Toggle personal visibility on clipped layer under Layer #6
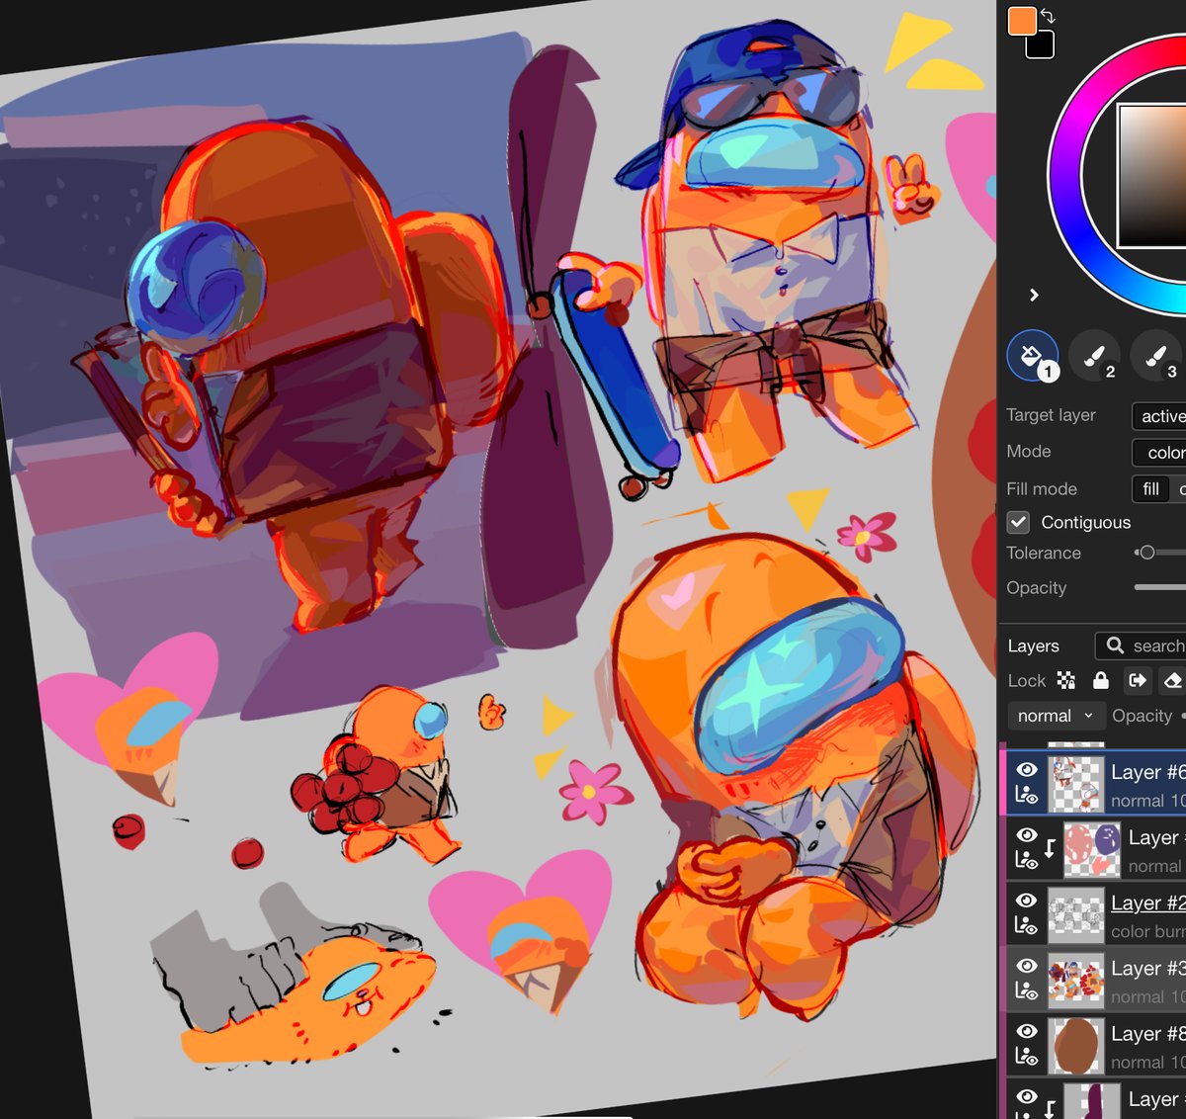The height and width of the screenshot is (1119, 1186). [x=1027, y=860]
